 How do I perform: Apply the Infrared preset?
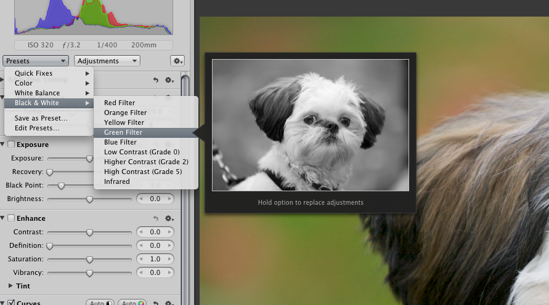[x=145, y=181]
